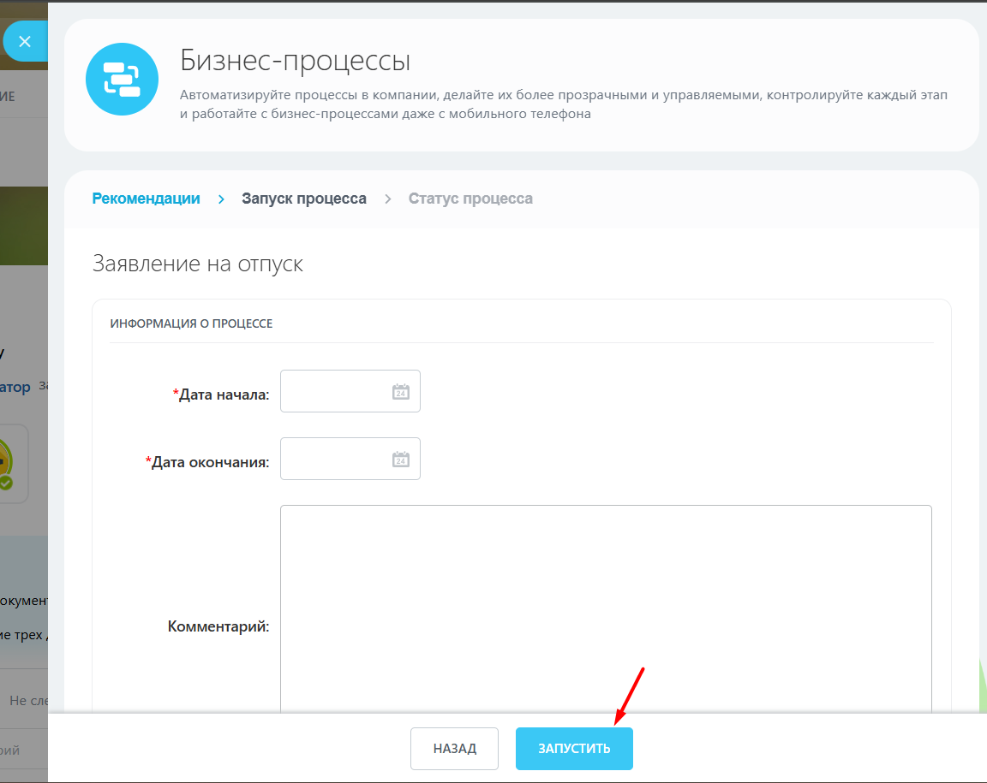Click the chevron after Рекомендации breadcrumb
Screen dimensions: 987x783
pos(221,199)
